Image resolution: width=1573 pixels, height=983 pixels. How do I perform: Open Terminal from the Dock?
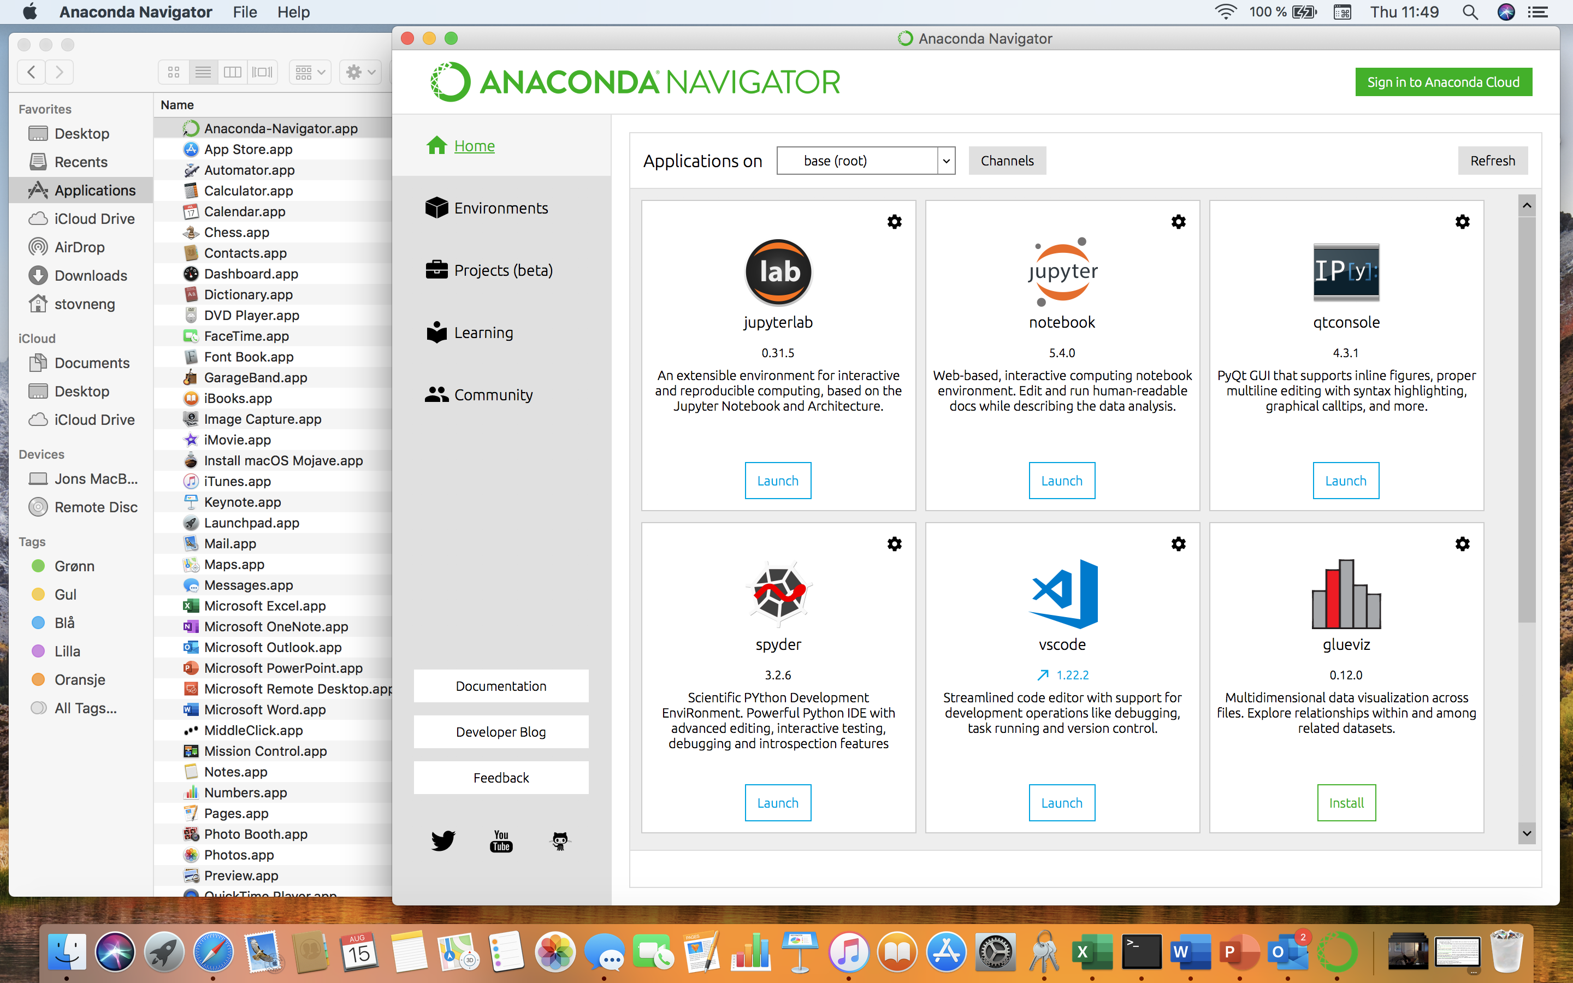click(1142, 952)
